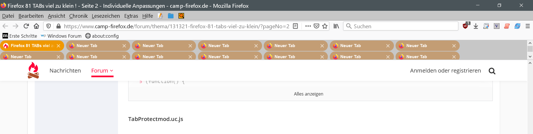Open the uBlock Origin extension popup
The height and width of the screenshot is (134, 533).
tap(466, 26)
